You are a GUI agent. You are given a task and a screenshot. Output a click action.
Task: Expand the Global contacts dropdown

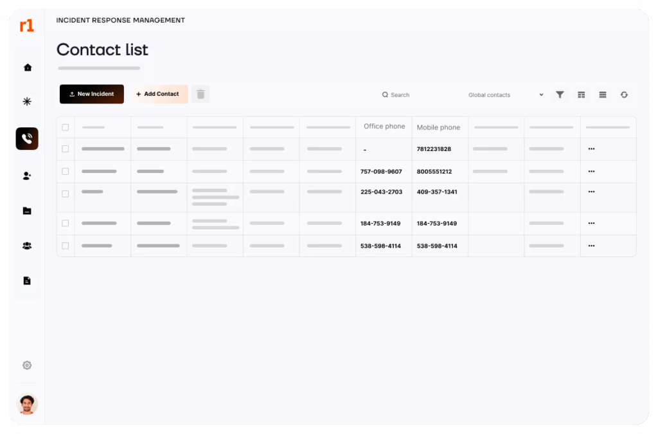pos(506,95)
